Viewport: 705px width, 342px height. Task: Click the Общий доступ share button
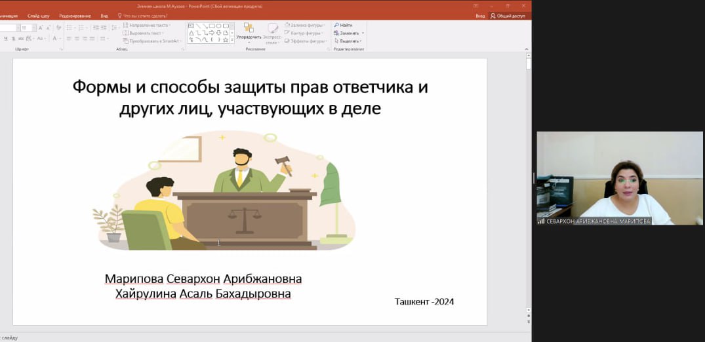(x=508, y=15)
